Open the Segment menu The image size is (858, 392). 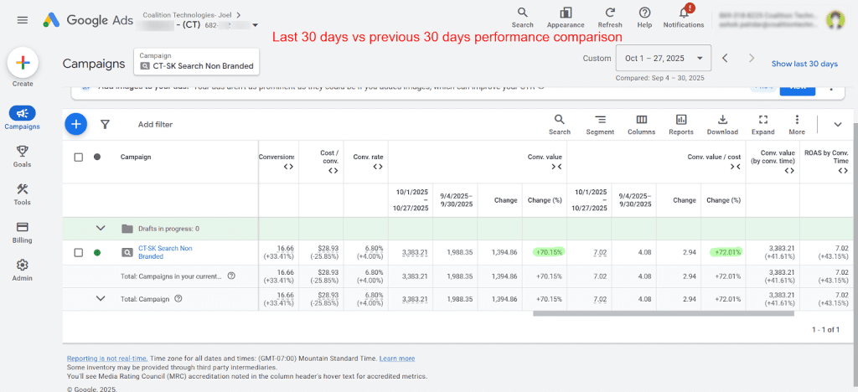point(600,125)
